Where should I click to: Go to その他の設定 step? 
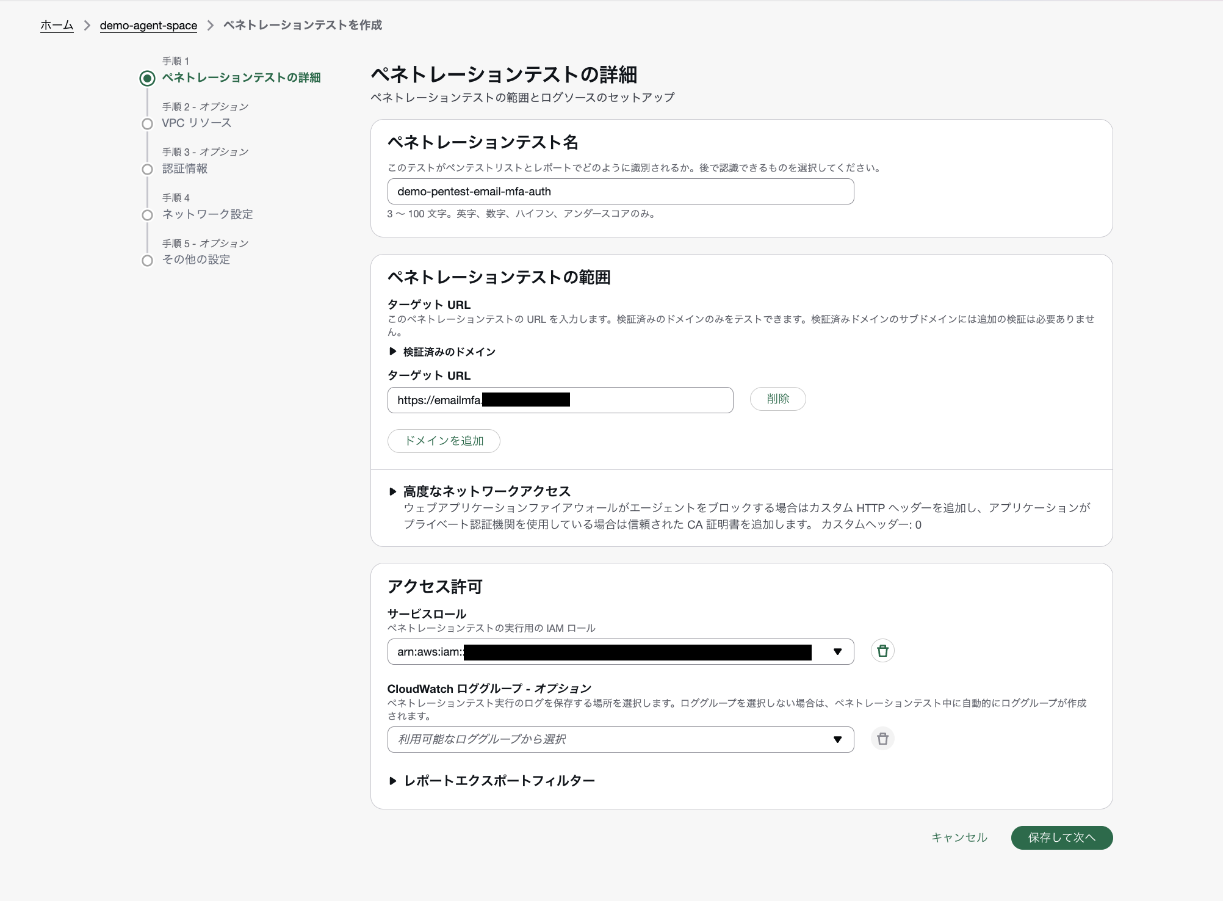pyautogui.click(x=196, y=259)
